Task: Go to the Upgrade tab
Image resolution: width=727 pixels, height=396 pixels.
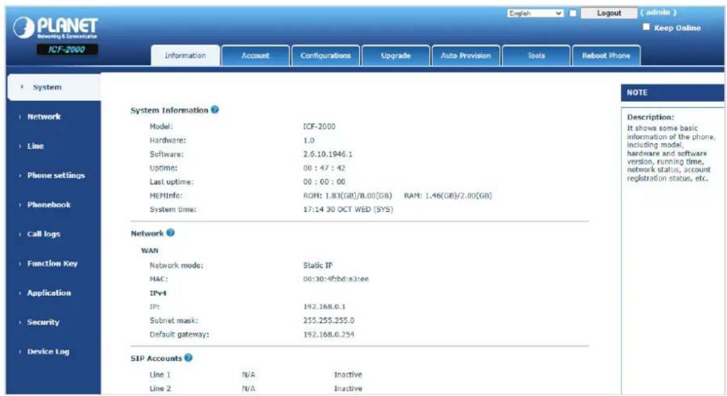Action: click(x=396, y=56)
